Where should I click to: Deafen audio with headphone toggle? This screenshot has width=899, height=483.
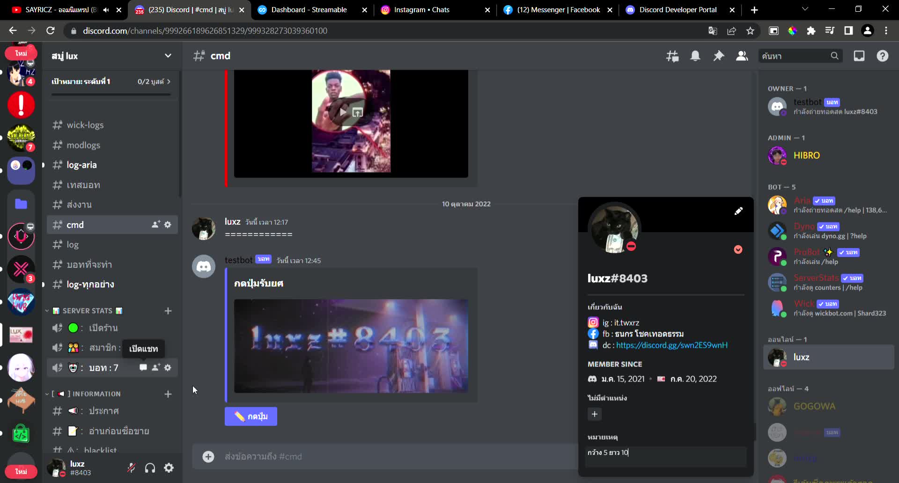click(x=150, y=468)
